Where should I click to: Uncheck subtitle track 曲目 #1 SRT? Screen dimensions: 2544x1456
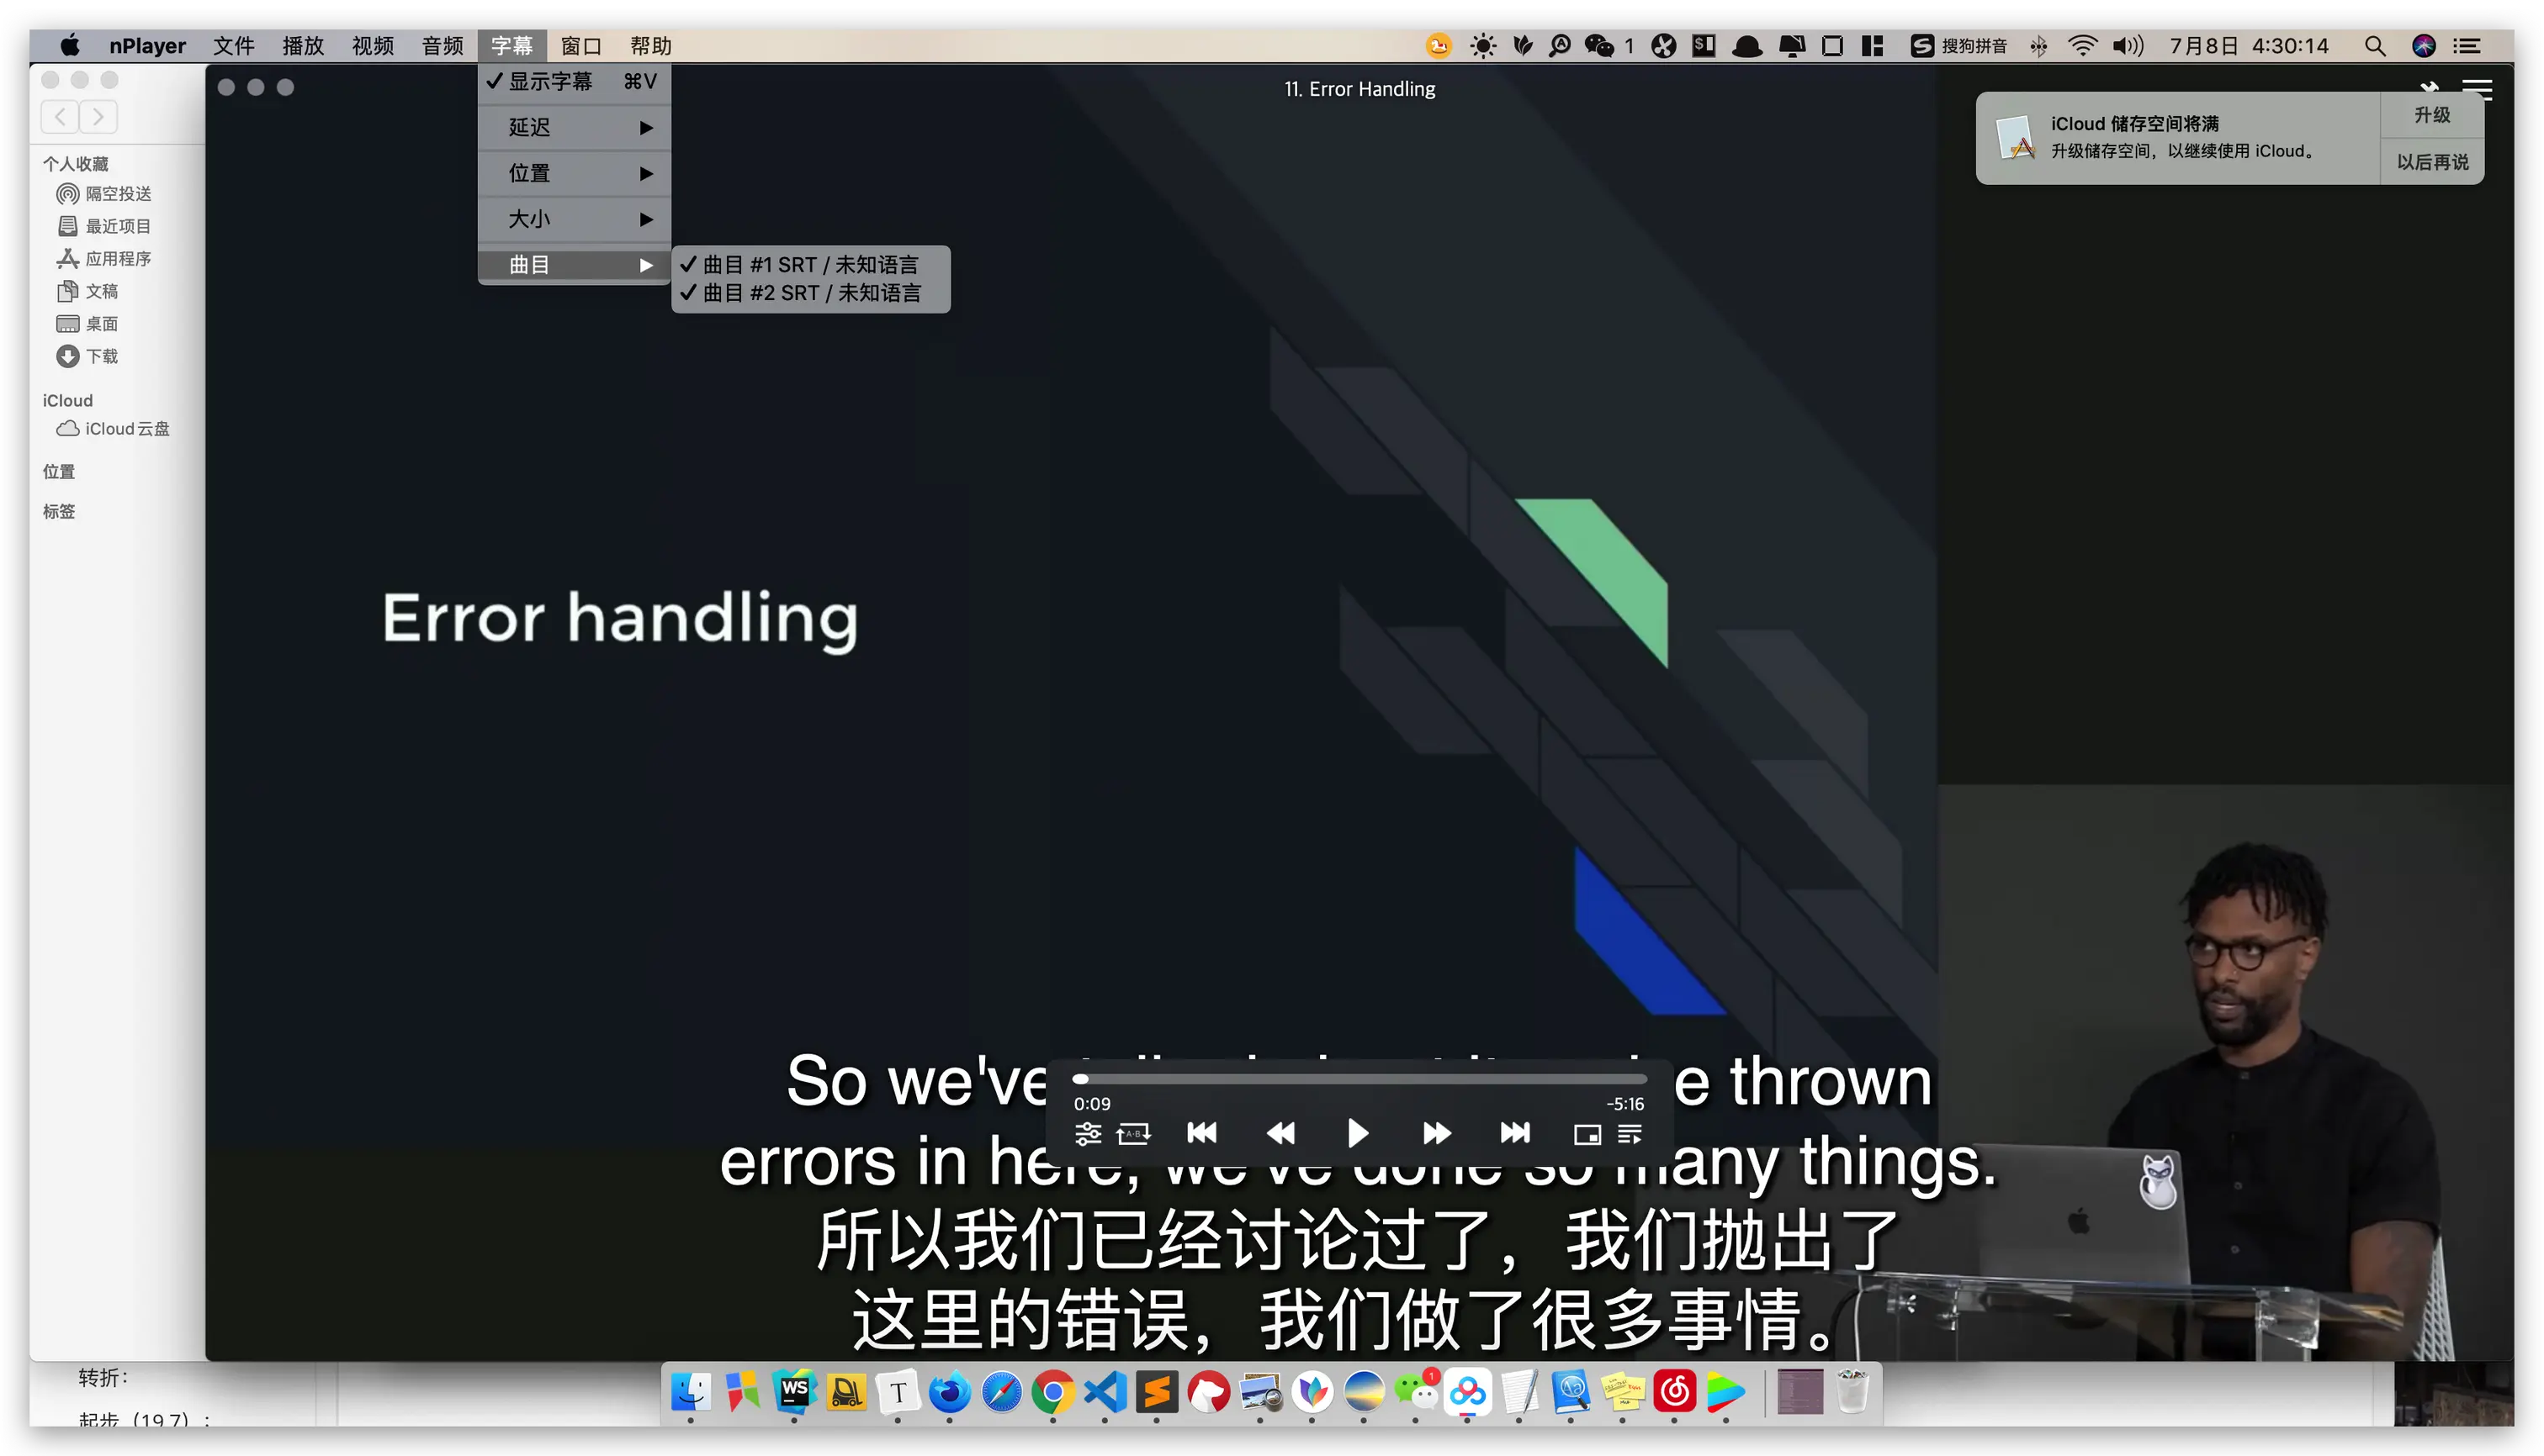tap(808, 264)
